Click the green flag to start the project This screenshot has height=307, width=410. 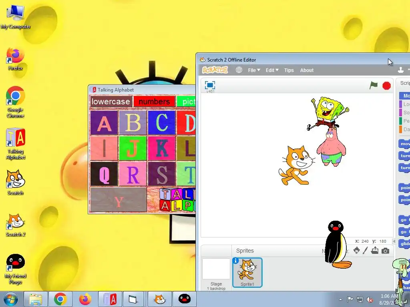click(x=374, y=85)
